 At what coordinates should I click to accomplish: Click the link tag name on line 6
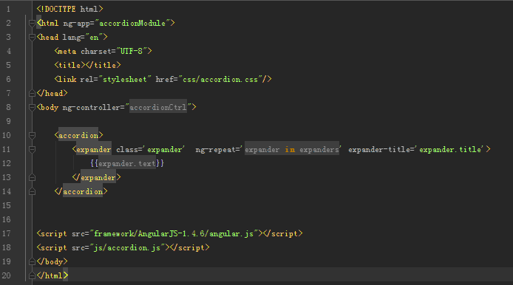click(x=67, y=80)
